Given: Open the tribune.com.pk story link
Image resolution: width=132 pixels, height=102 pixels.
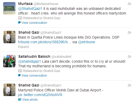Looking at the screenshot, I should point(44,42).
